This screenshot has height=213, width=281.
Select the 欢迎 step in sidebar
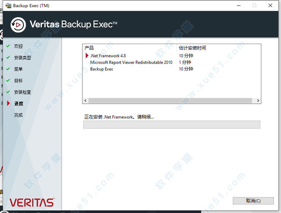[x=18, y=46]
